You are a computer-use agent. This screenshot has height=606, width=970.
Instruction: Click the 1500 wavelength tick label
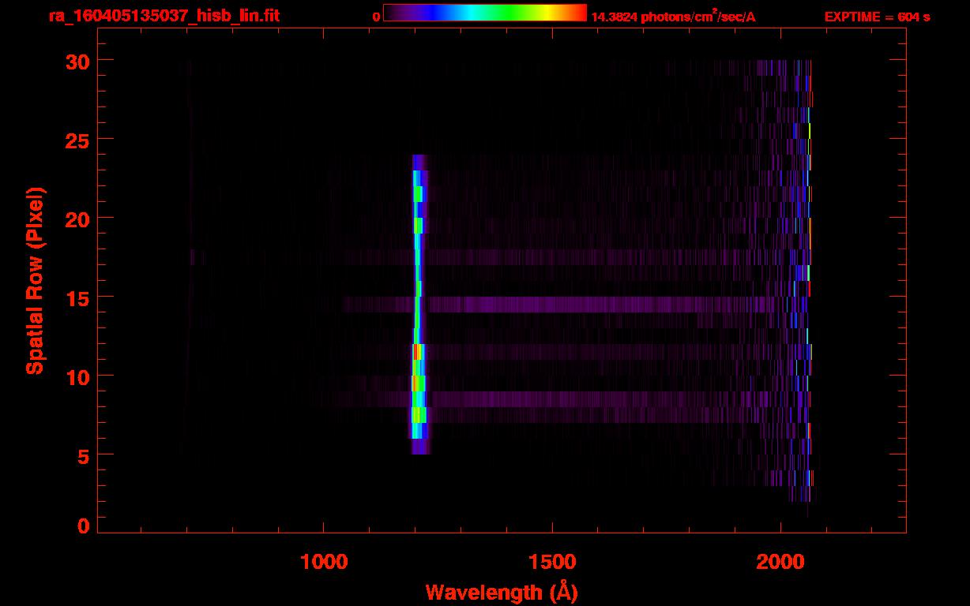[552, 561]
